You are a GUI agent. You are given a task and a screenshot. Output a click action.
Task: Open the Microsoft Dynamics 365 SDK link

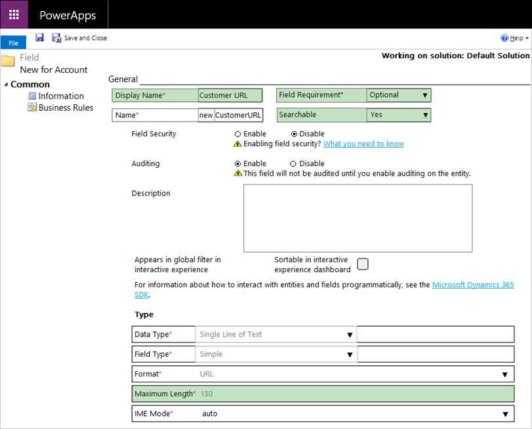[x=472, y=285]
